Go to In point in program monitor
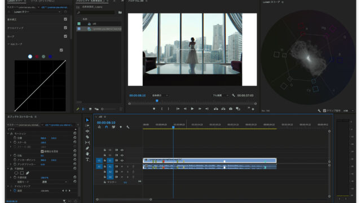The width and height of the screenshot is (361, 203). tap(178, 109)
